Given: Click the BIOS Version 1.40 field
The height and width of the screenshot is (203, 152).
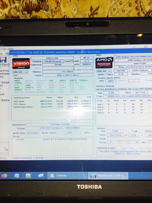Looking at the screenshot, I should coord(69,133).
